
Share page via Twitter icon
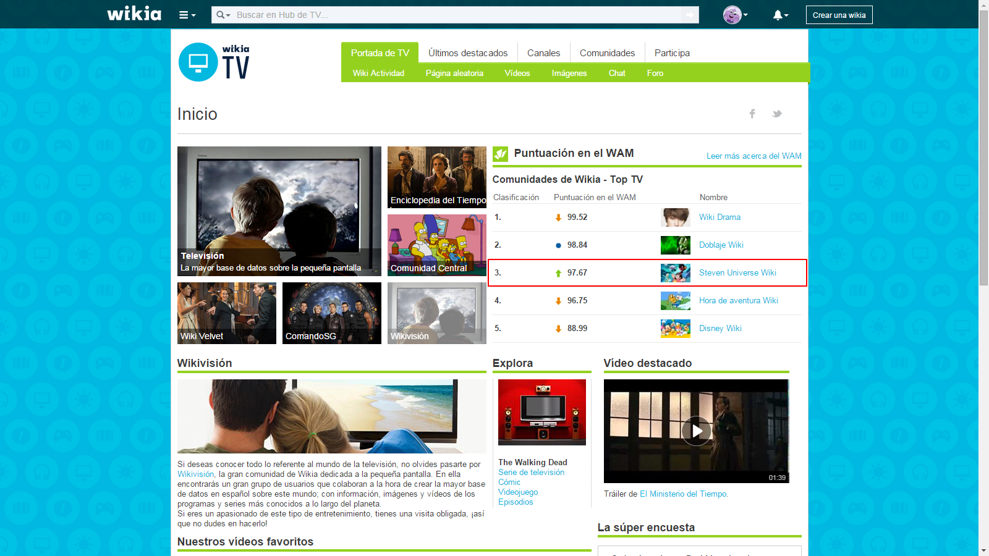tap(777, 114)
